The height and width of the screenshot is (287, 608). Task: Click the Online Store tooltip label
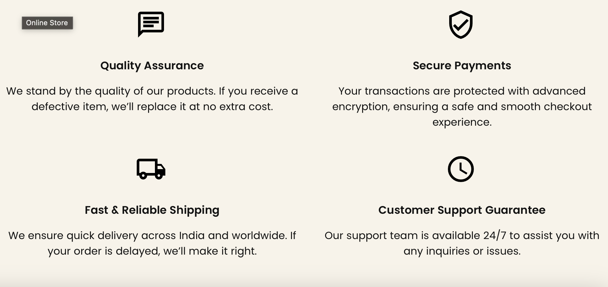[x=47, y=23]
